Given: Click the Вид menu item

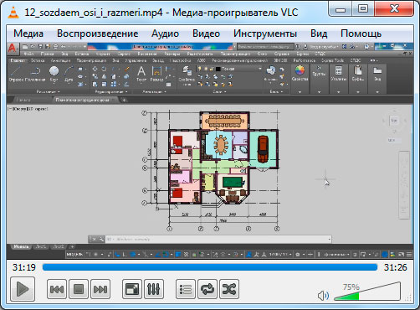Looking at the screenshot, I should [319, 34].
